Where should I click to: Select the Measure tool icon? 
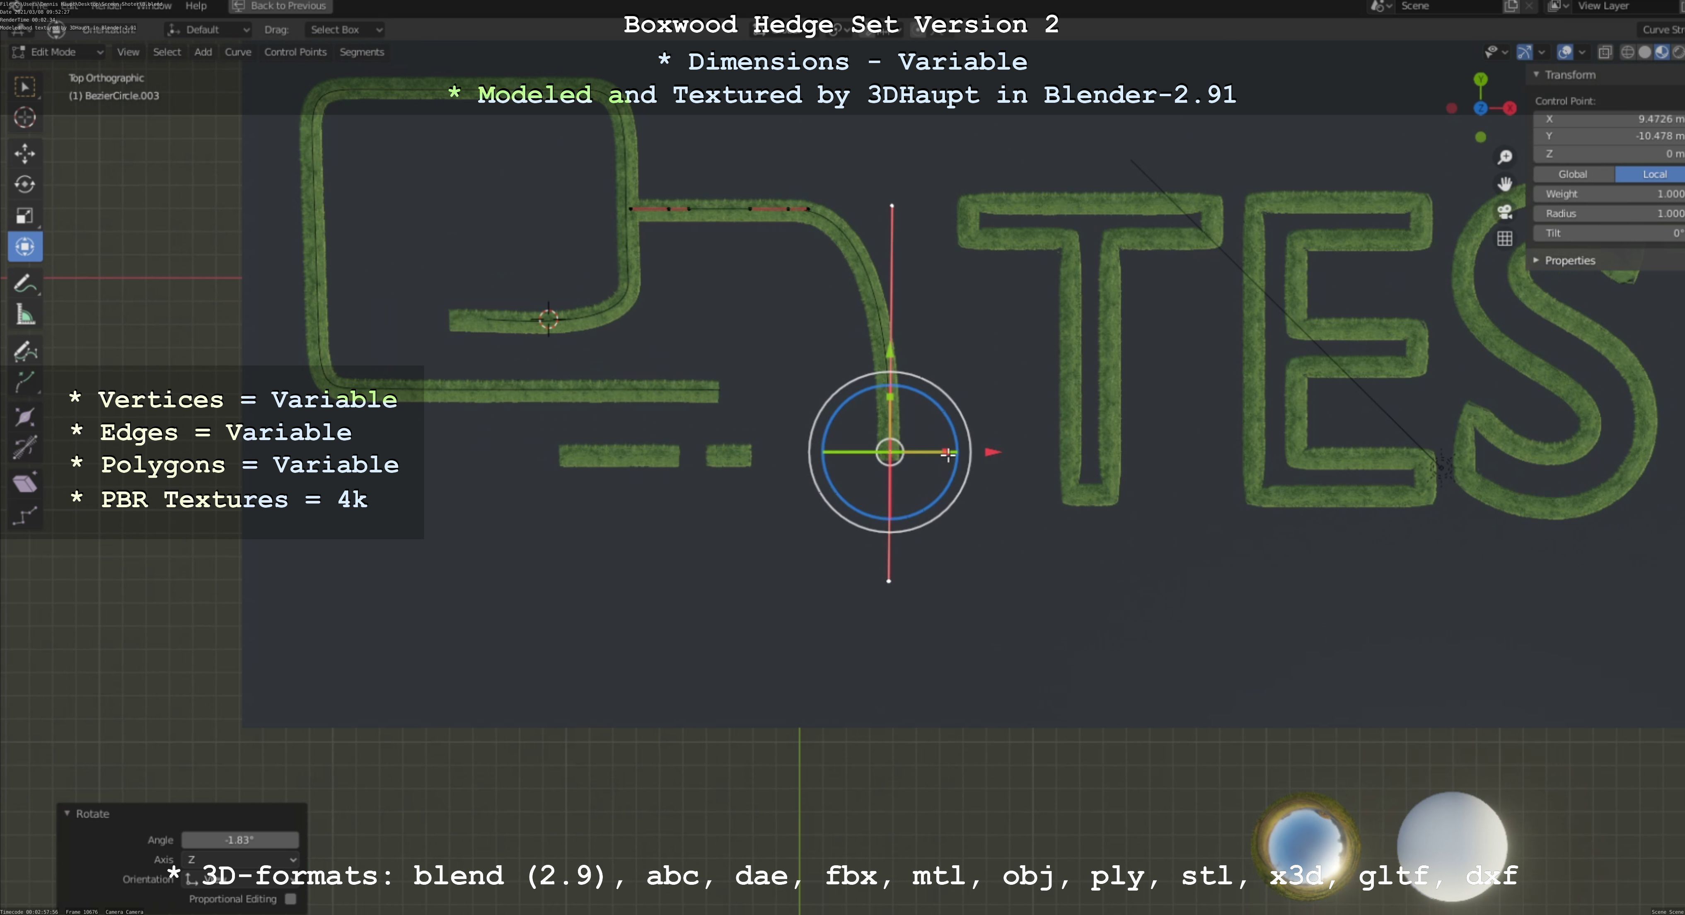pos(25,317)
